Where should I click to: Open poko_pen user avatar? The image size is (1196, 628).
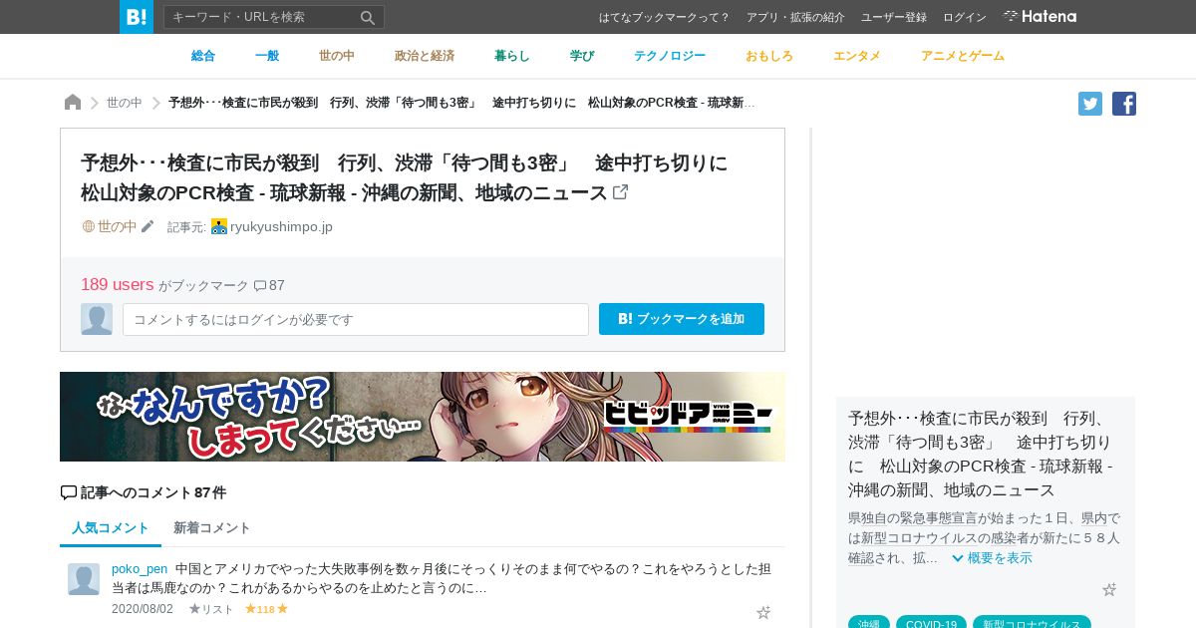click(84, 579)
